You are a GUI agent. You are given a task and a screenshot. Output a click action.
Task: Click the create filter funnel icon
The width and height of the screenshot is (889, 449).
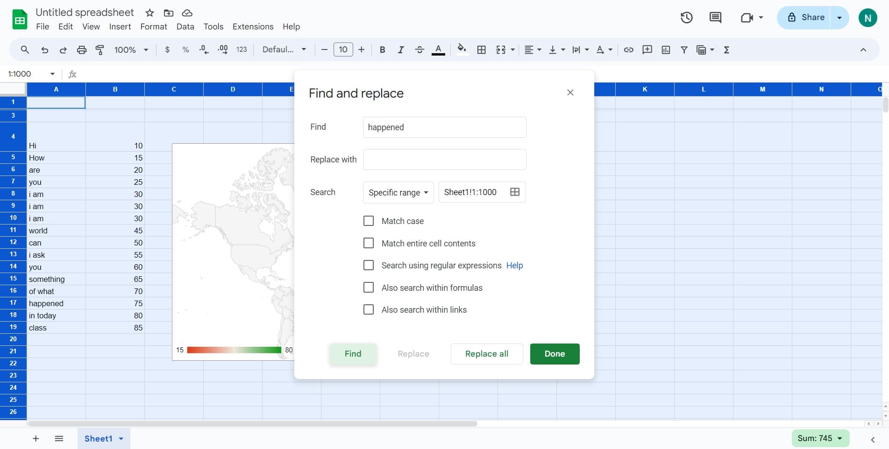point(684,50)
